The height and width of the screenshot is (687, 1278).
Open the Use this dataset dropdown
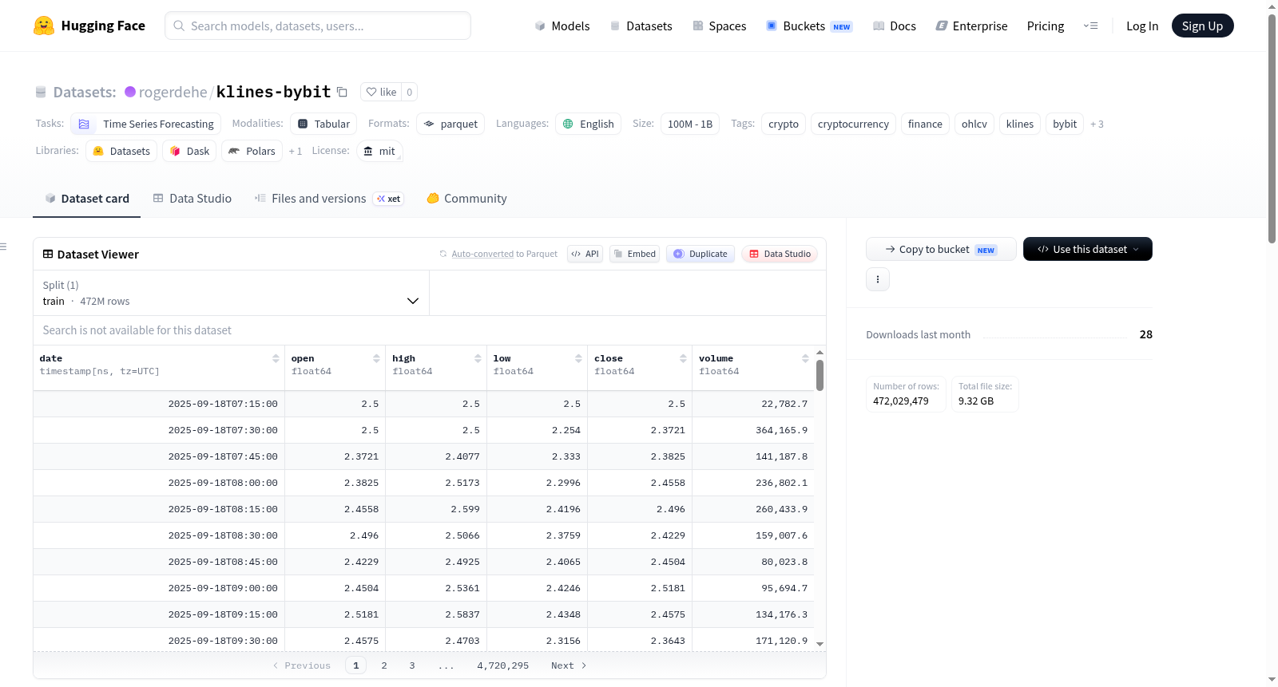coord(1088,249)
